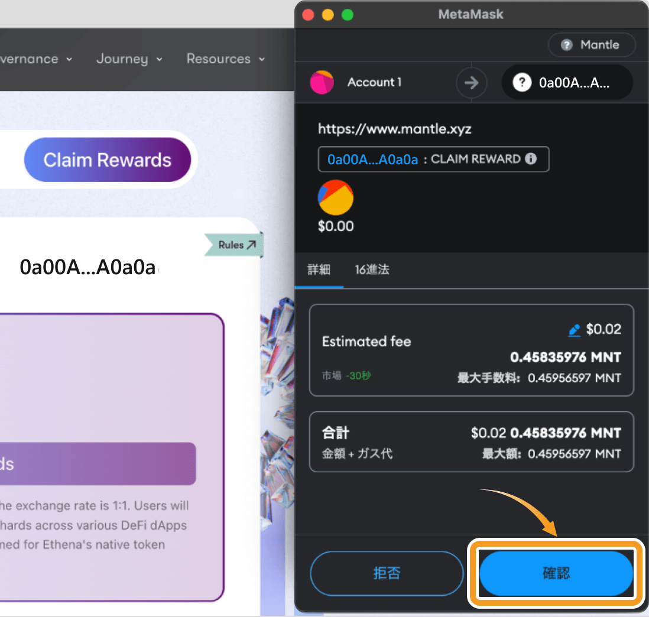Switch to the 16進法 hex tab
The width and height of the screenshot is (649, 617).
point(372,270)
